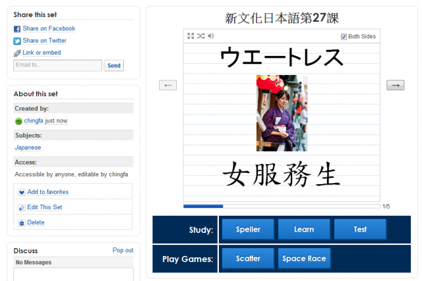The height and width of the screenshot is (281, 422).
Task: Click the Send email button
Action: [x=114, y=66]
